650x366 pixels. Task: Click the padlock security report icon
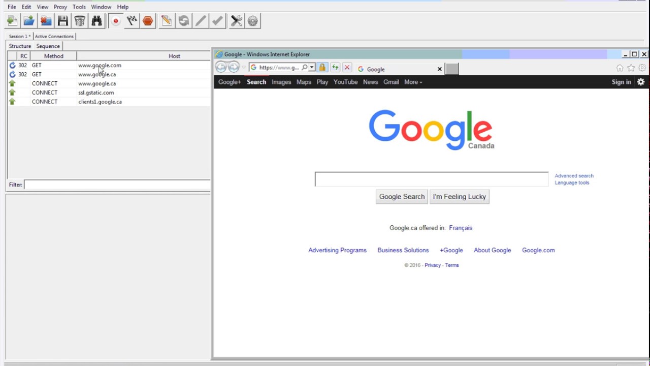coord(322,67)
